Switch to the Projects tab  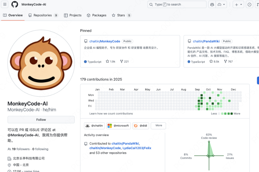(x=73, y=15)
